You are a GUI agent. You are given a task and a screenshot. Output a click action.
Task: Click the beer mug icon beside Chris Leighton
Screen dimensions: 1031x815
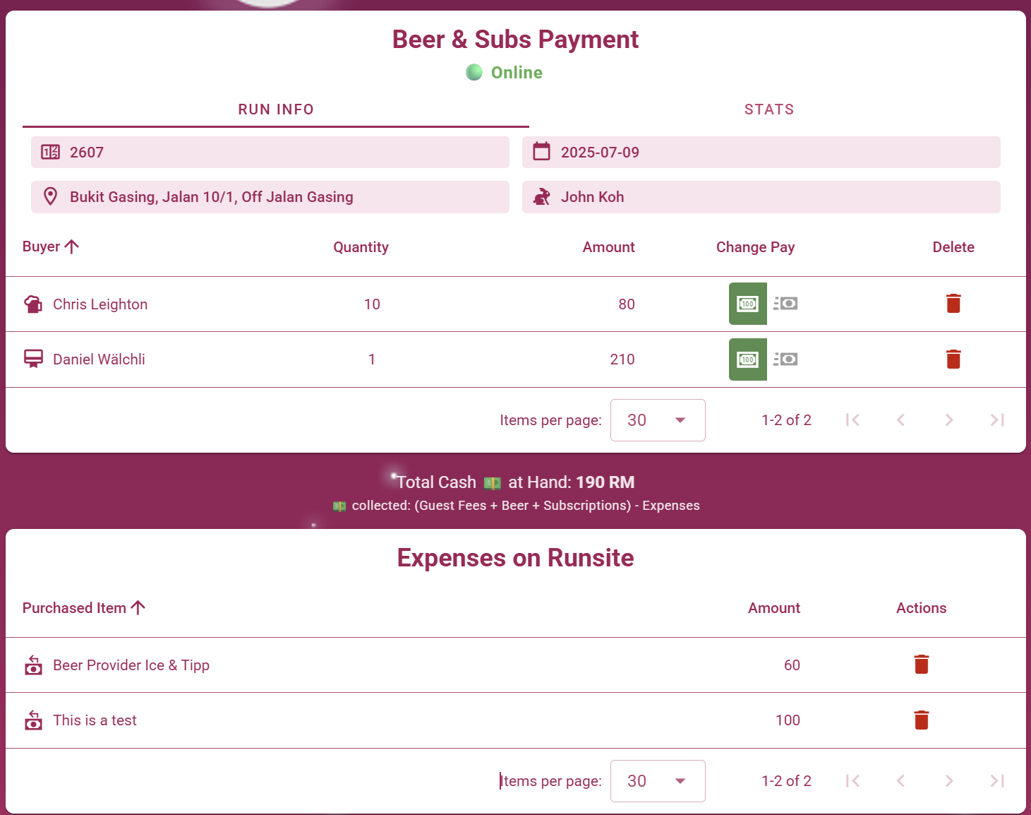[x=33, y=304]
